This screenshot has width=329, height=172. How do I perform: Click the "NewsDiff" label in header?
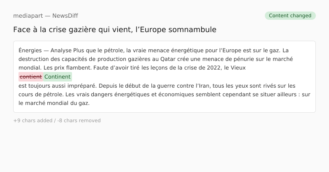click(65, 16)
